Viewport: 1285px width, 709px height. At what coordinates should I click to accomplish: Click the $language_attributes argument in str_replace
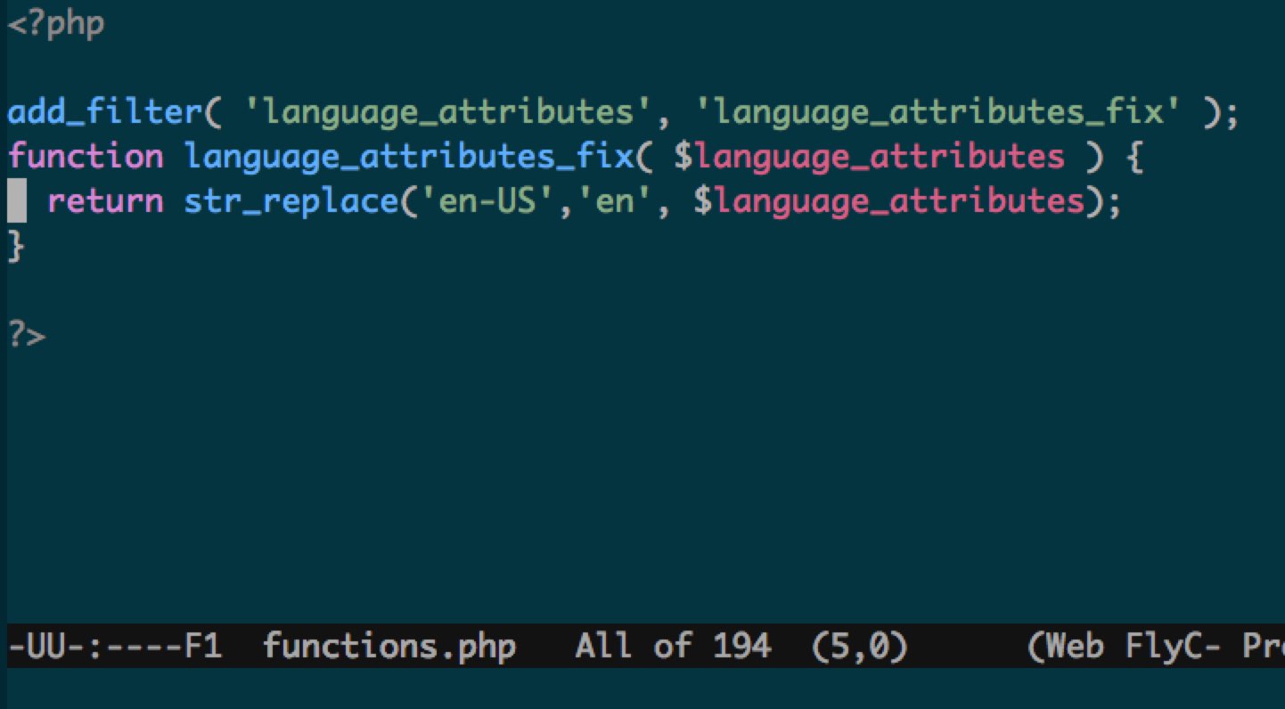[888, 202]
